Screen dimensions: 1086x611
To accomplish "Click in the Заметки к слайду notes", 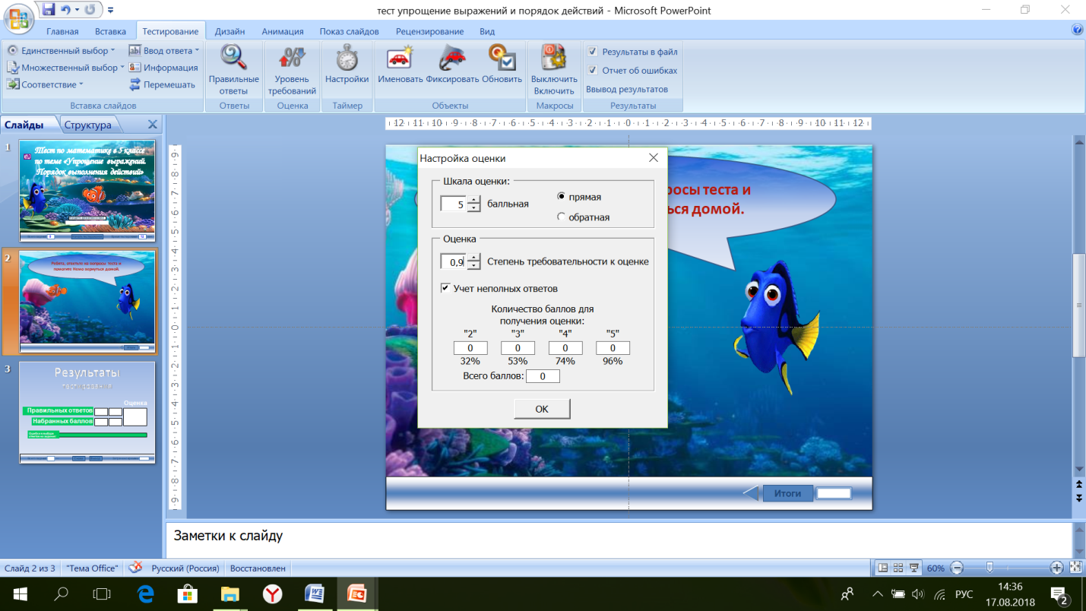I will click(x=619, y=540).
